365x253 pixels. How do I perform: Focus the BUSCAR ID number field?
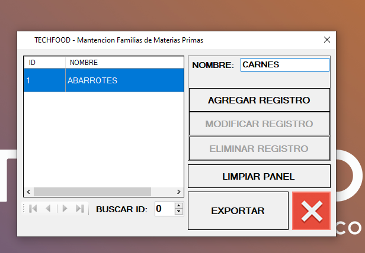click(164, 209)
